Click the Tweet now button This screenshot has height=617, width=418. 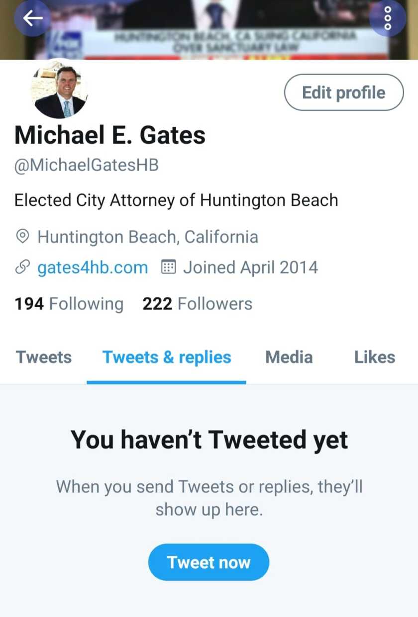point(209,562)
